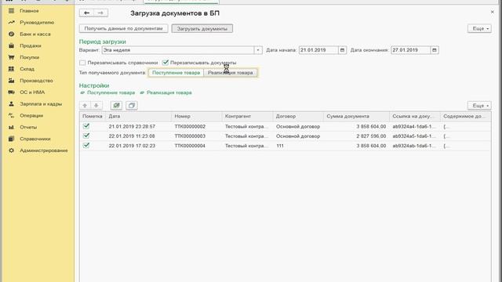Open the Отчеты section

click(x=28, y=127)
